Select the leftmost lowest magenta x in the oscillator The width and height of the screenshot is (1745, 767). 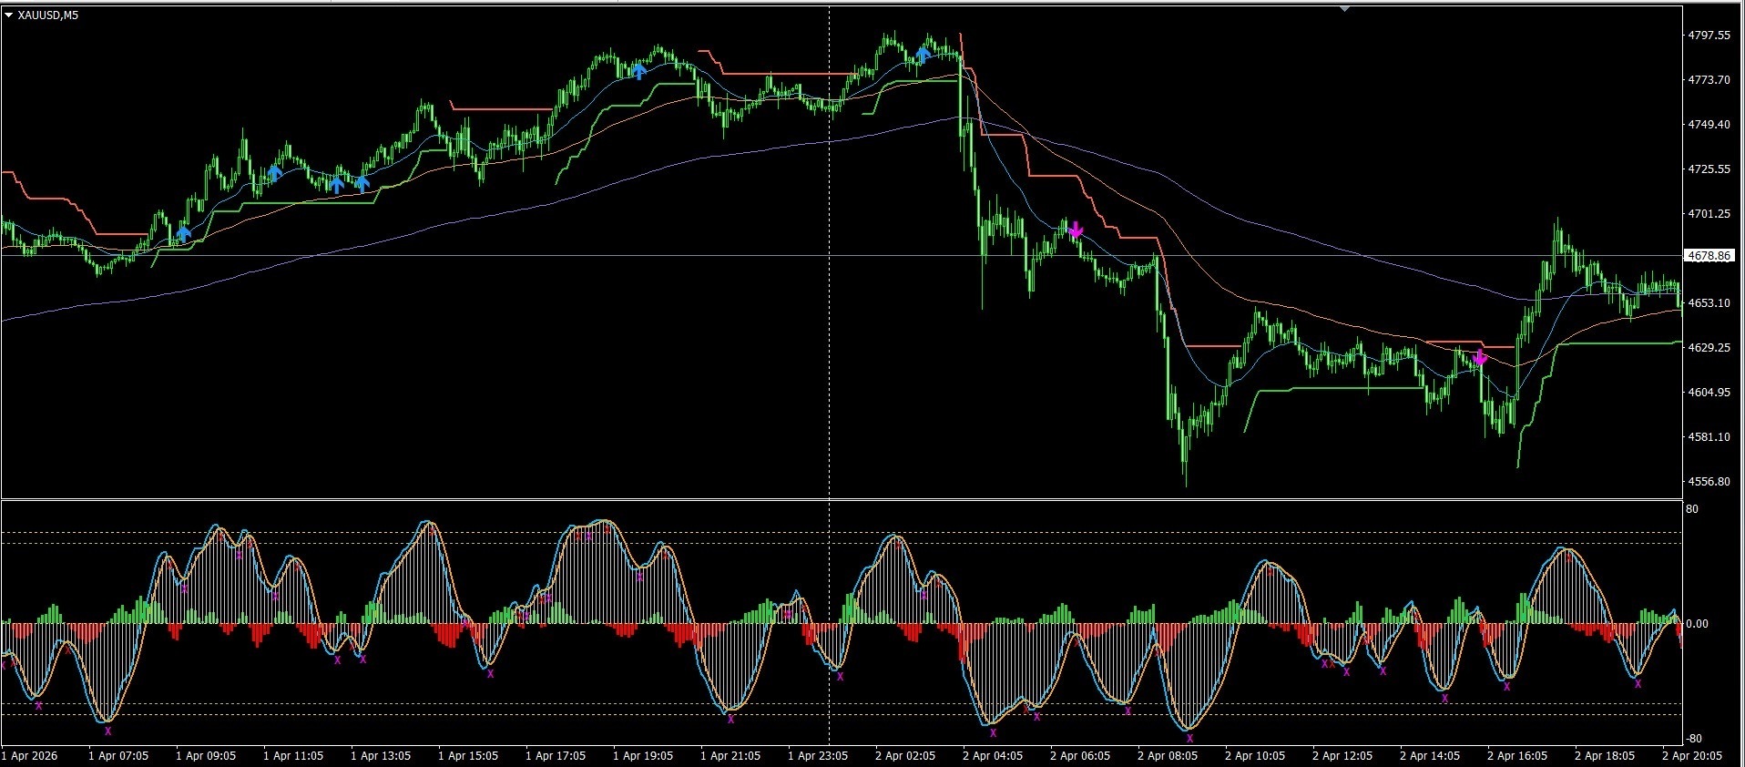coord(107,731)
